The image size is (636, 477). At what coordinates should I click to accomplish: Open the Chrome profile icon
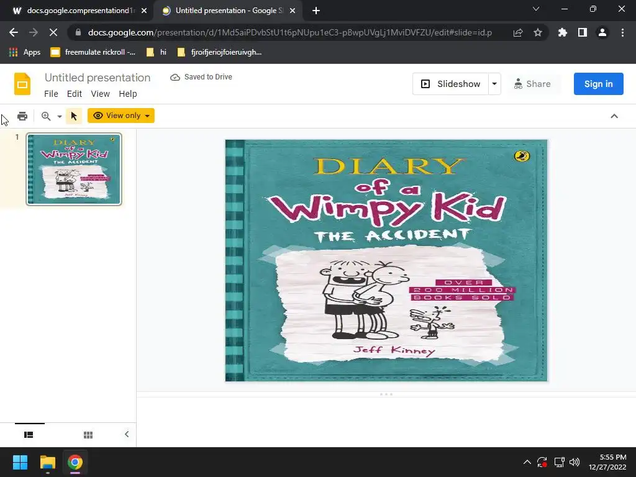click(x=602, y=32)
